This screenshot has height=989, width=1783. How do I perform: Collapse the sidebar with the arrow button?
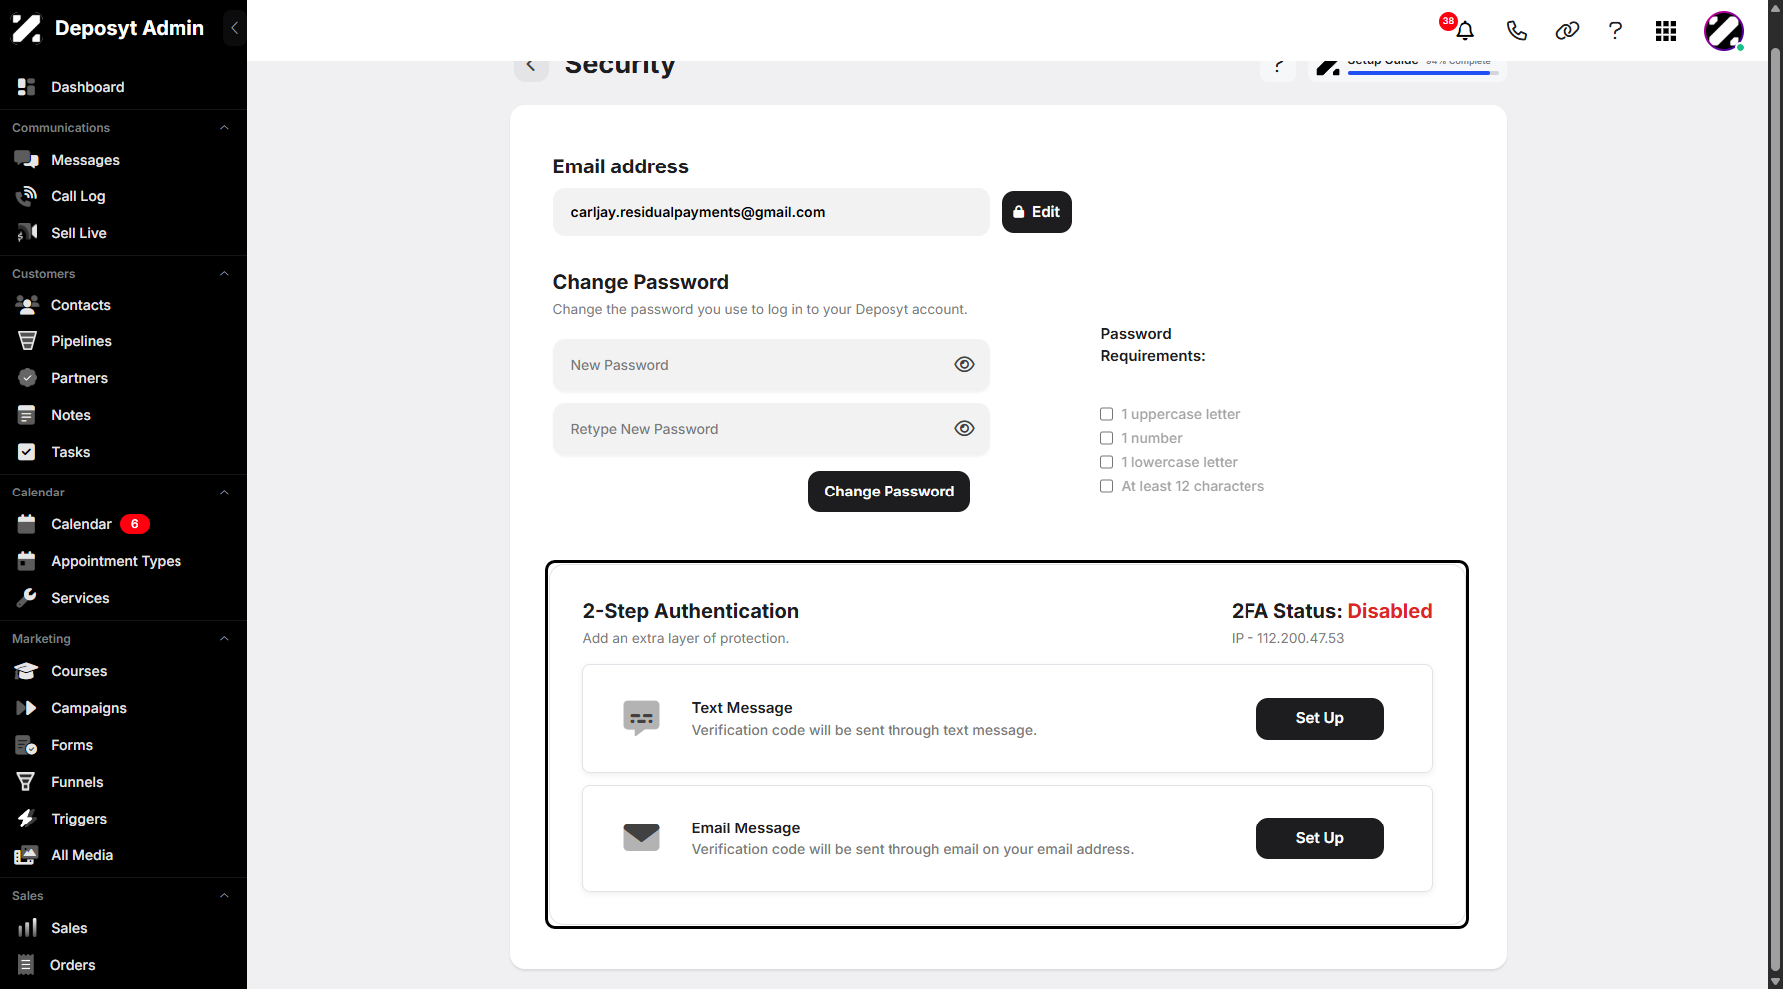(234, 28)
